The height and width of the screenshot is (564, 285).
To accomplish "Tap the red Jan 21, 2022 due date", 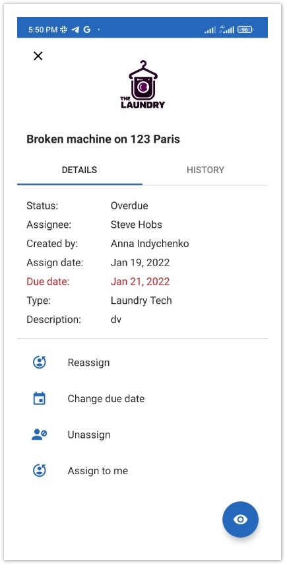I will pos(140,281).
